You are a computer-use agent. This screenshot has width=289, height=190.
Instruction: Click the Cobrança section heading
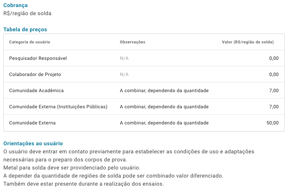[15, 5]
